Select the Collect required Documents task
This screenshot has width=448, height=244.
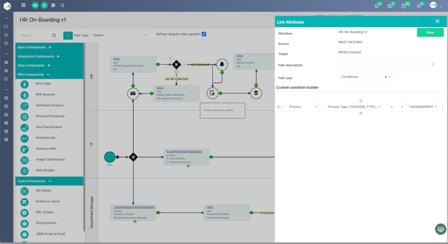pyautogui.click(x=133, y=64)
